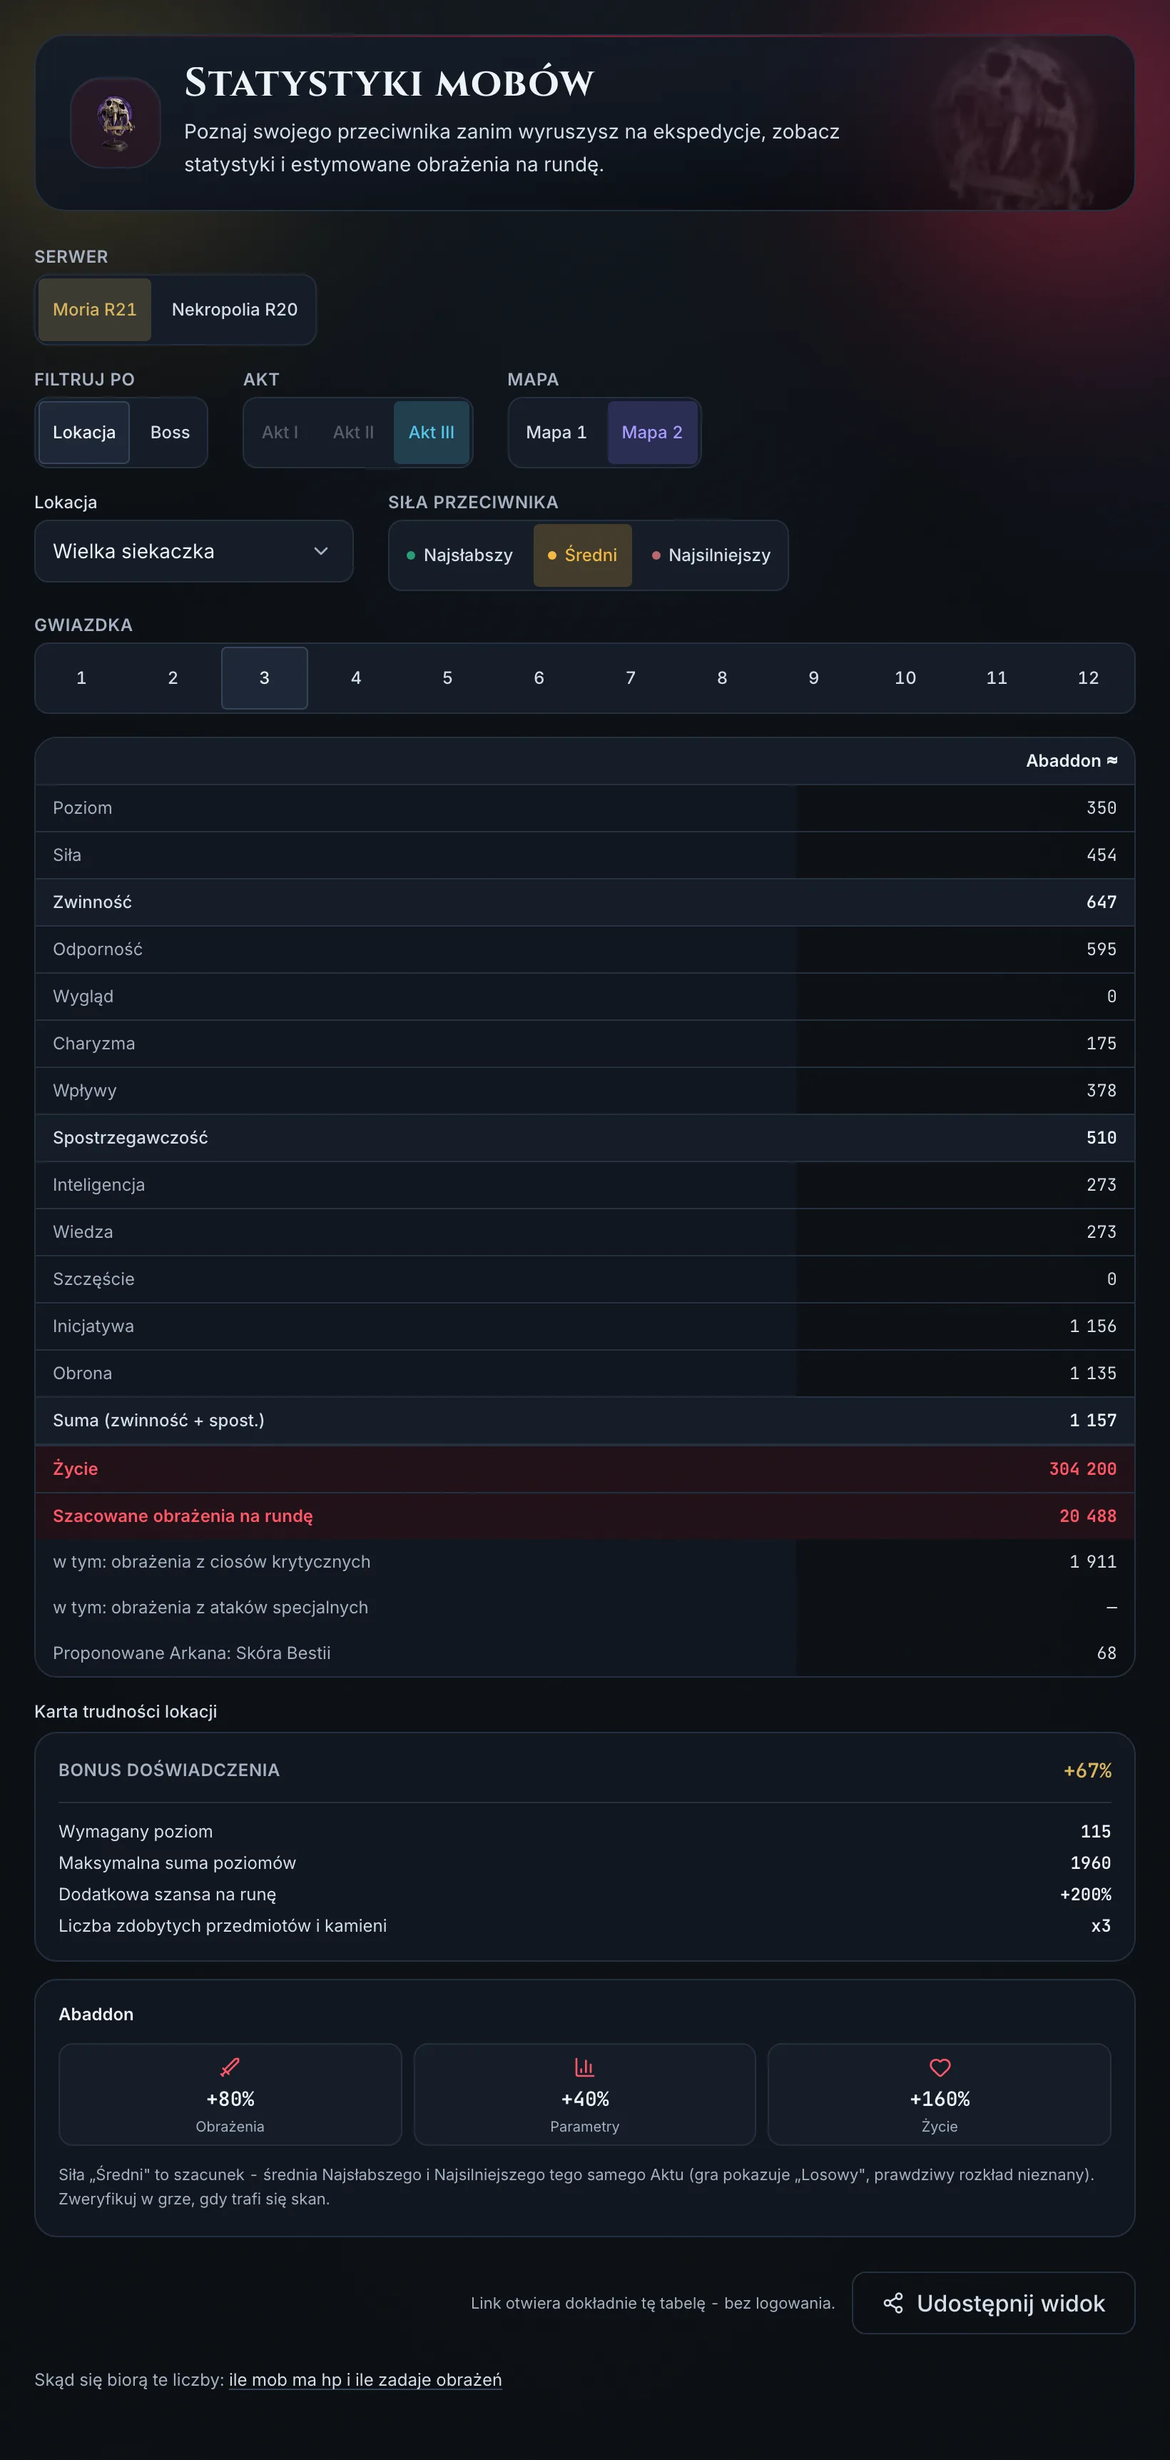This screenshot has height=2460, width=1170.
Task: Click the Siła value 454
Action: pyautogui.click(x=1102, y=855)
